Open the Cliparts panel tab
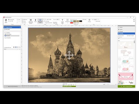 pos(126,31)
